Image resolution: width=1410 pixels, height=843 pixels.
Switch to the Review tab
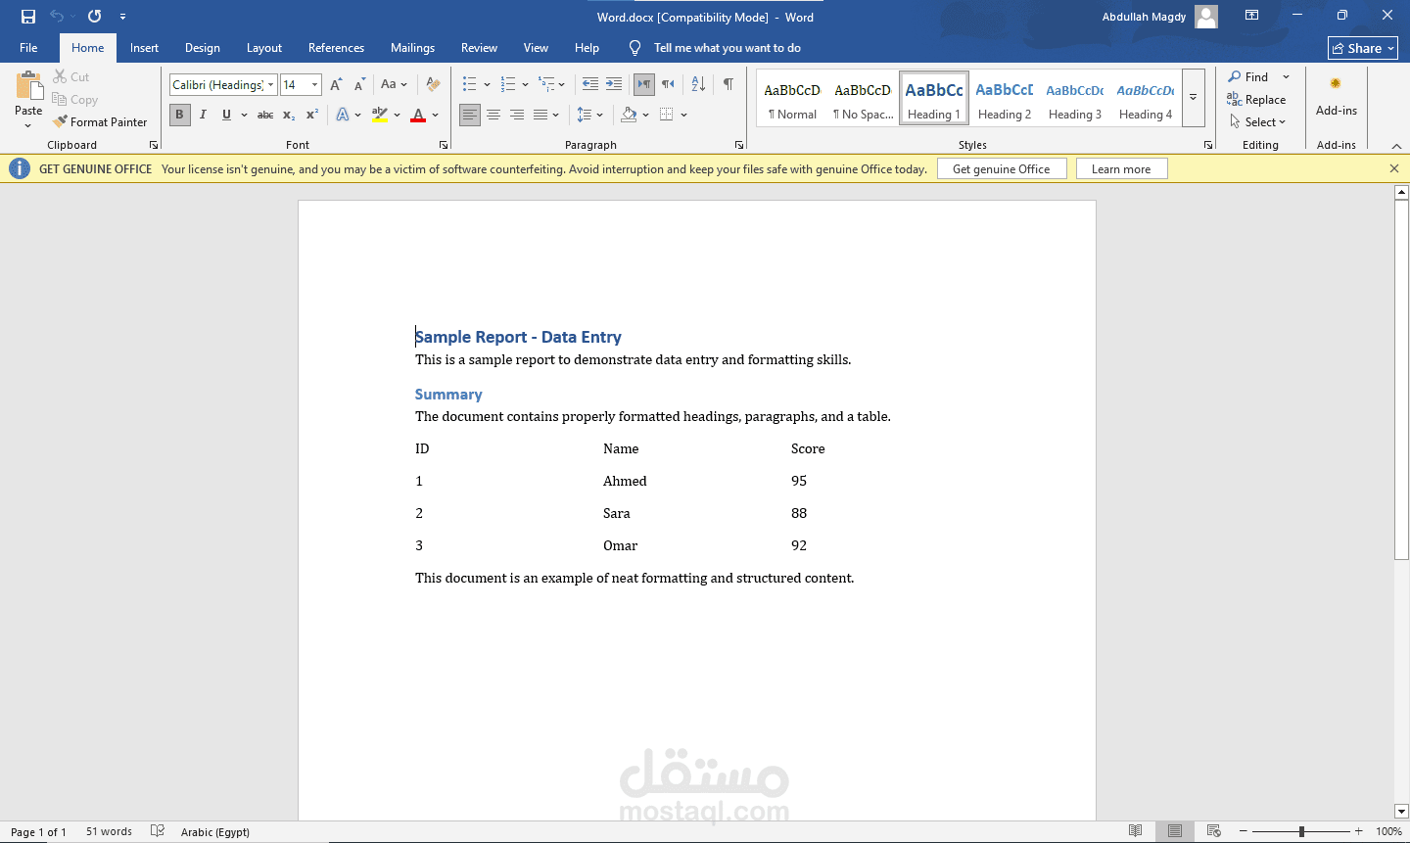click(479, 48)
